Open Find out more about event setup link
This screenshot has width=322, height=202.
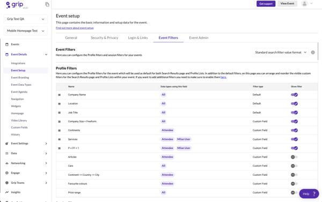(x=75, y=28)
